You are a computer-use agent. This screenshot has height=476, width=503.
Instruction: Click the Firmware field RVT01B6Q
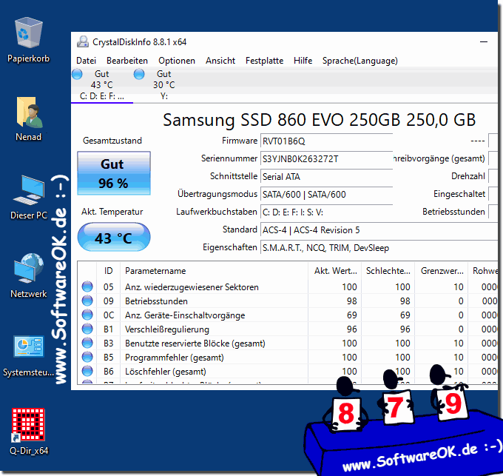[326, 141]
